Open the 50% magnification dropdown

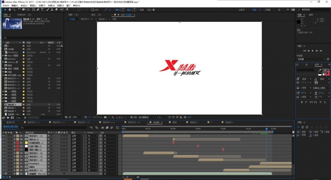coord(78,117)
